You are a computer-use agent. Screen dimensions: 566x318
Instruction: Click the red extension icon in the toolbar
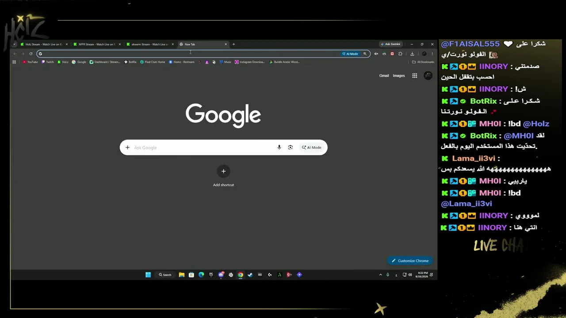(392, 54)
